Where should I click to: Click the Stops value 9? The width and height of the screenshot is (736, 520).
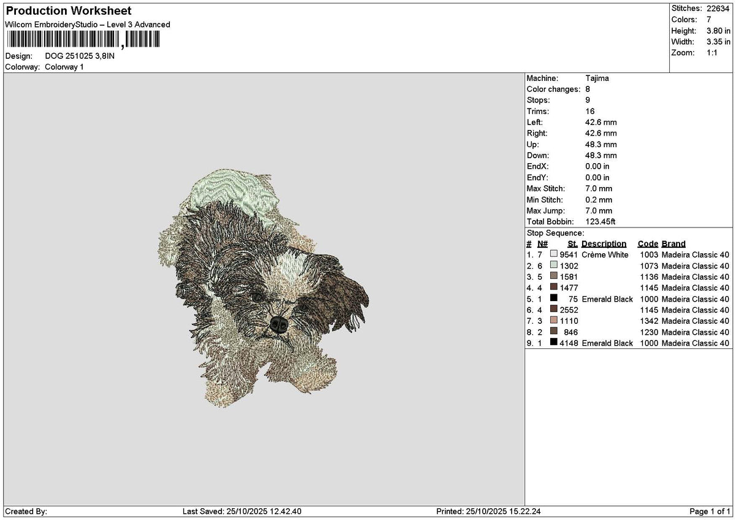pos(588,101)
